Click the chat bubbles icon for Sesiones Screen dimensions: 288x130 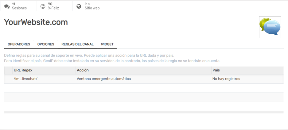(7, 6)
